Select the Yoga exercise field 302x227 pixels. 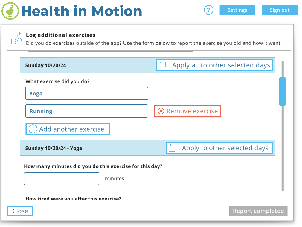pos(86,93)
